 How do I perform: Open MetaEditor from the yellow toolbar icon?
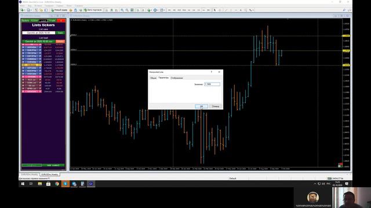[71, 10]
